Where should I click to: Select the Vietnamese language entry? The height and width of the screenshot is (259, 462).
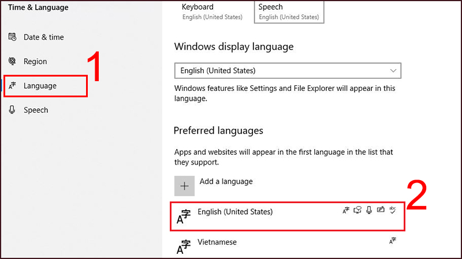(217, 242)
